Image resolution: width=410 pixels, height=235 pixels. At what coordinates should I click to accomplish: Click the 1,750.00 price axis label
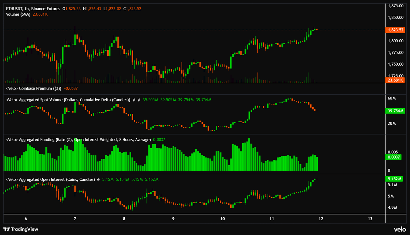396,64
